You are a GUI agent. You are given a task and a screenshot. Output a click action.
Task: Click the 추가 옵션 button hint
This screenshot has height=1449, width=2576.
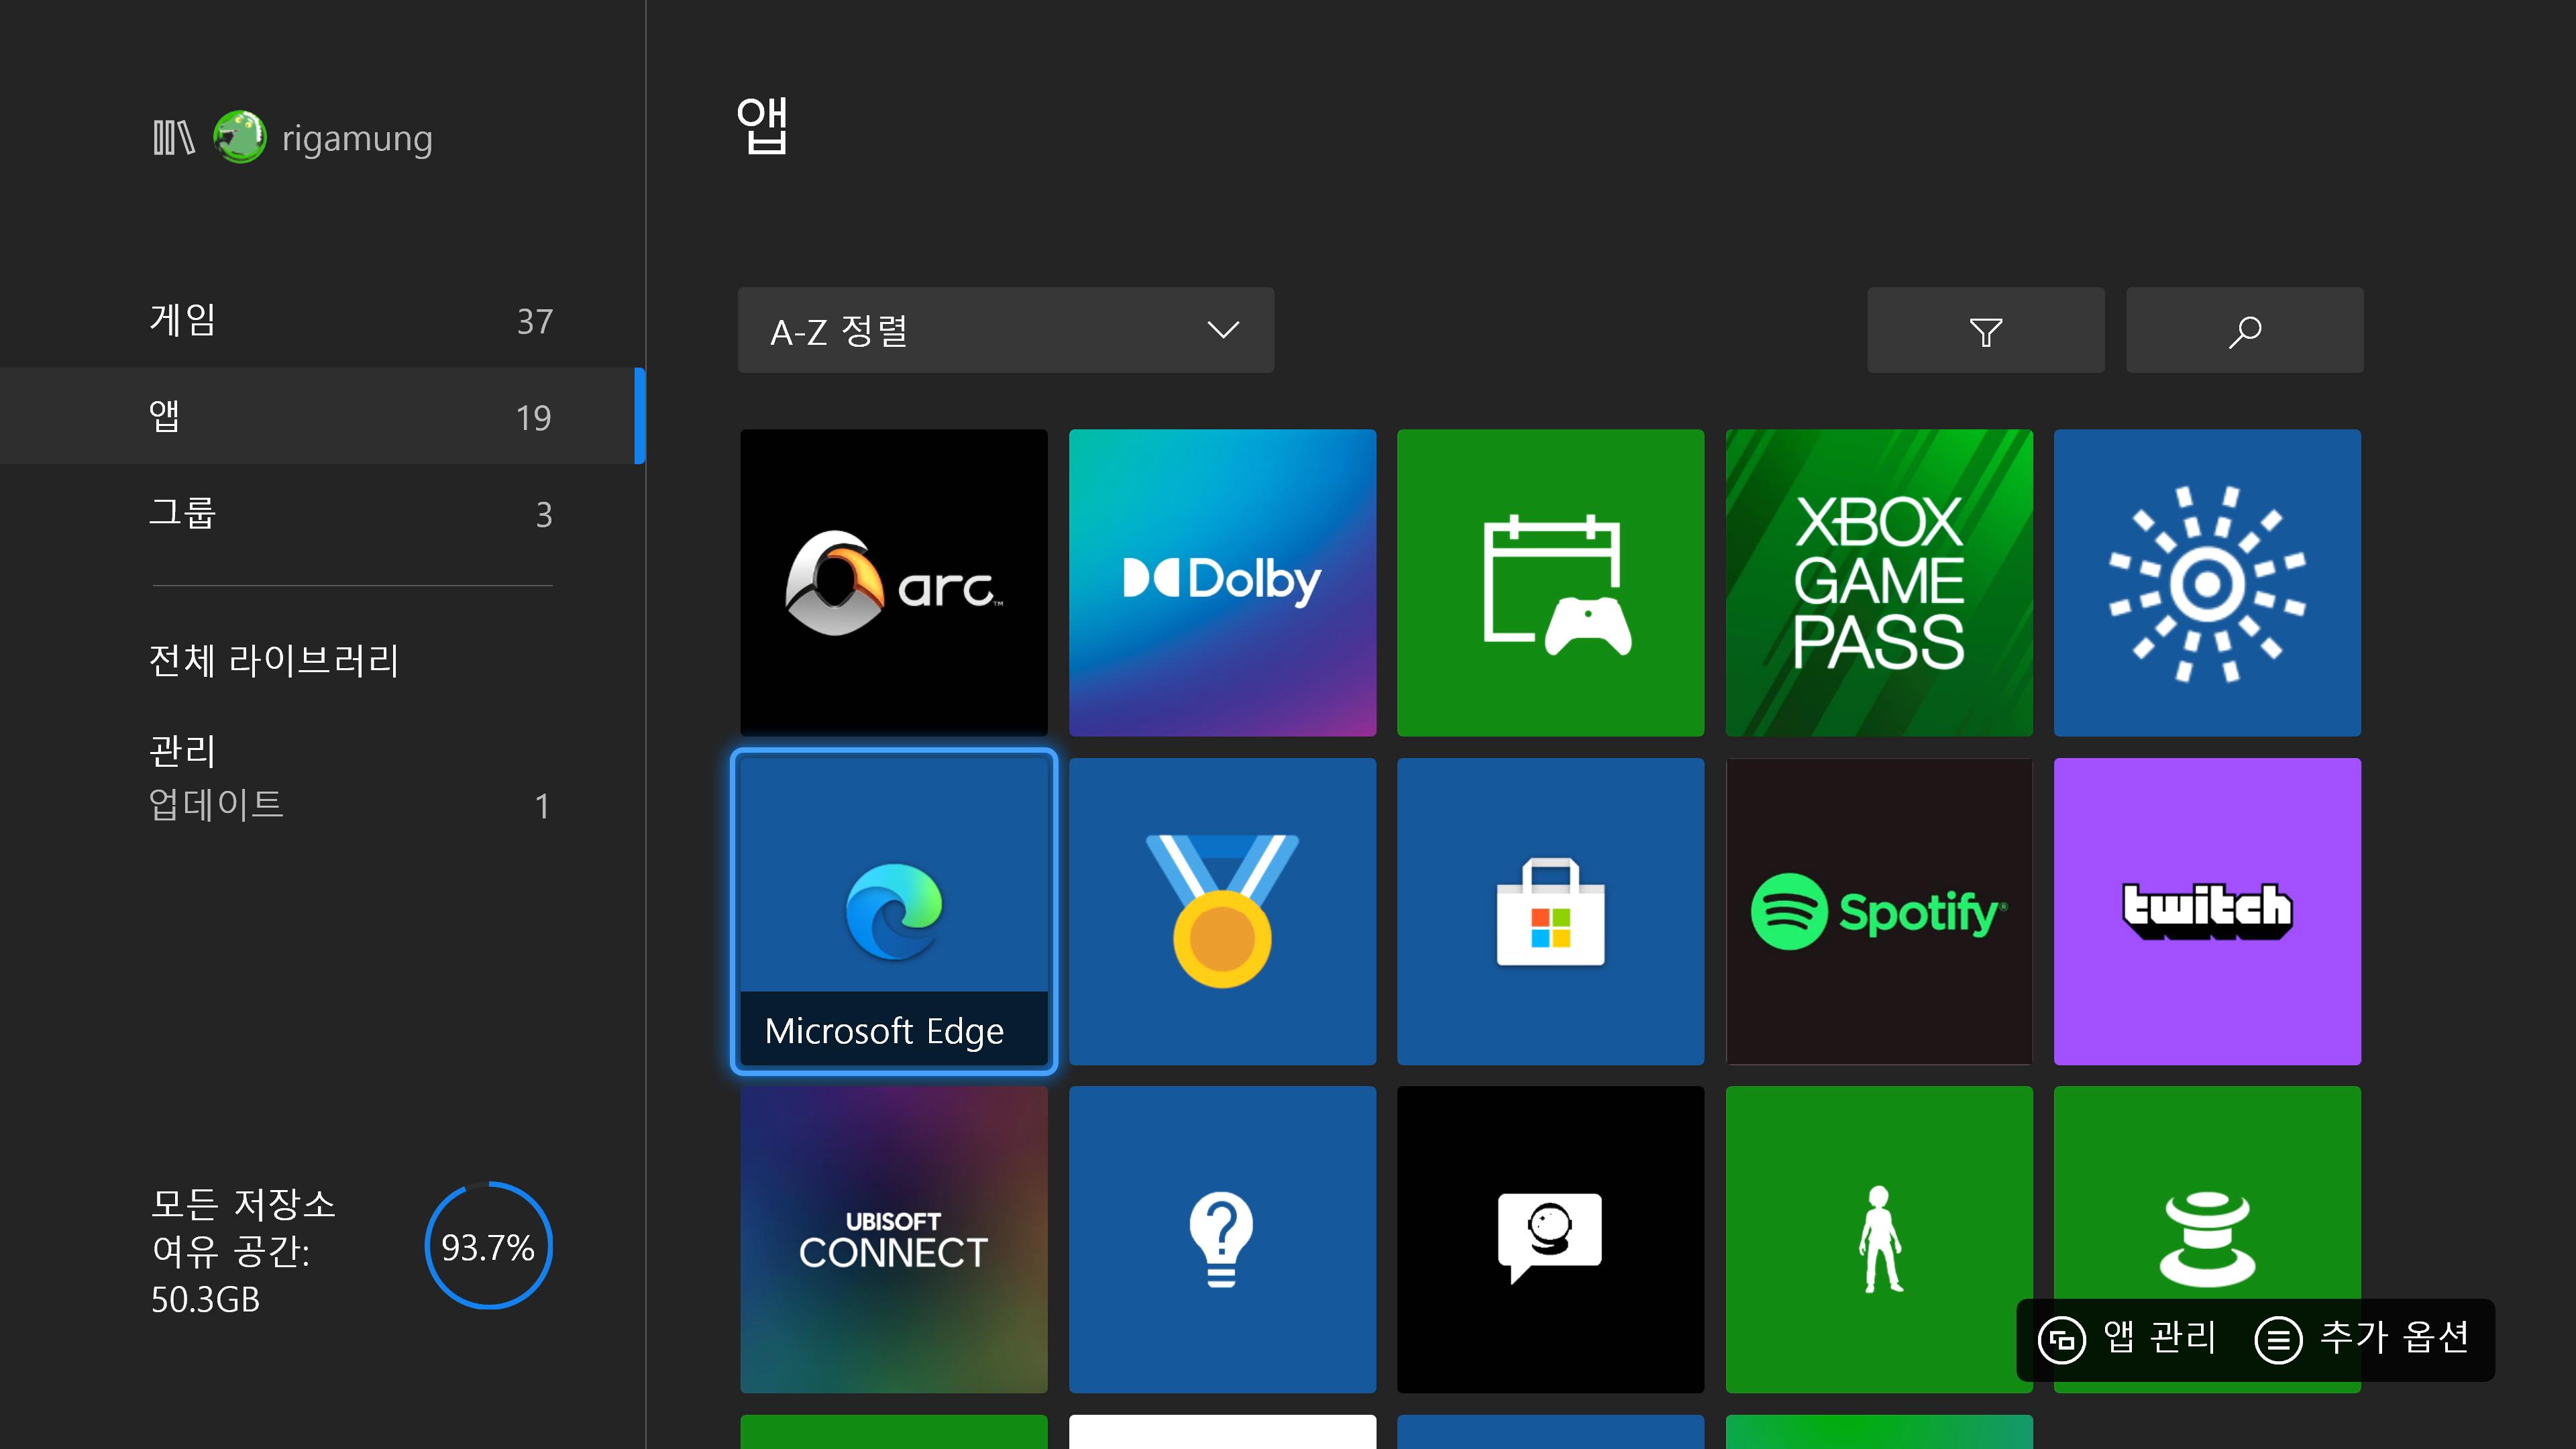click(x=2362, y=1339)
